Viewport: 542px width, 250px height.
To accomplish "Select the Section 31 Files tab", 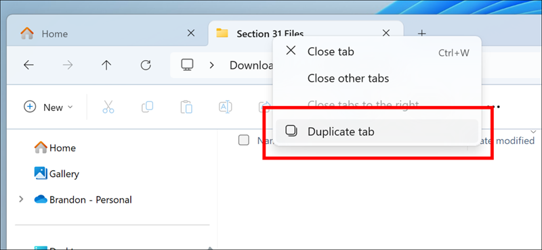I will click(306, 34).
